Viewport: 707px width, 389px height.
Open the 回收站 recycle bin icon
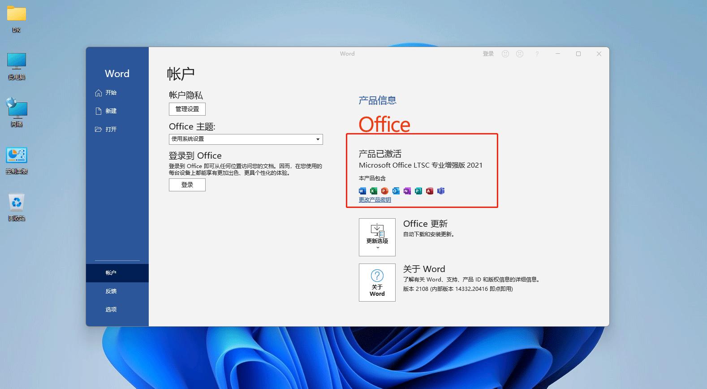click(x=17, y=207)
